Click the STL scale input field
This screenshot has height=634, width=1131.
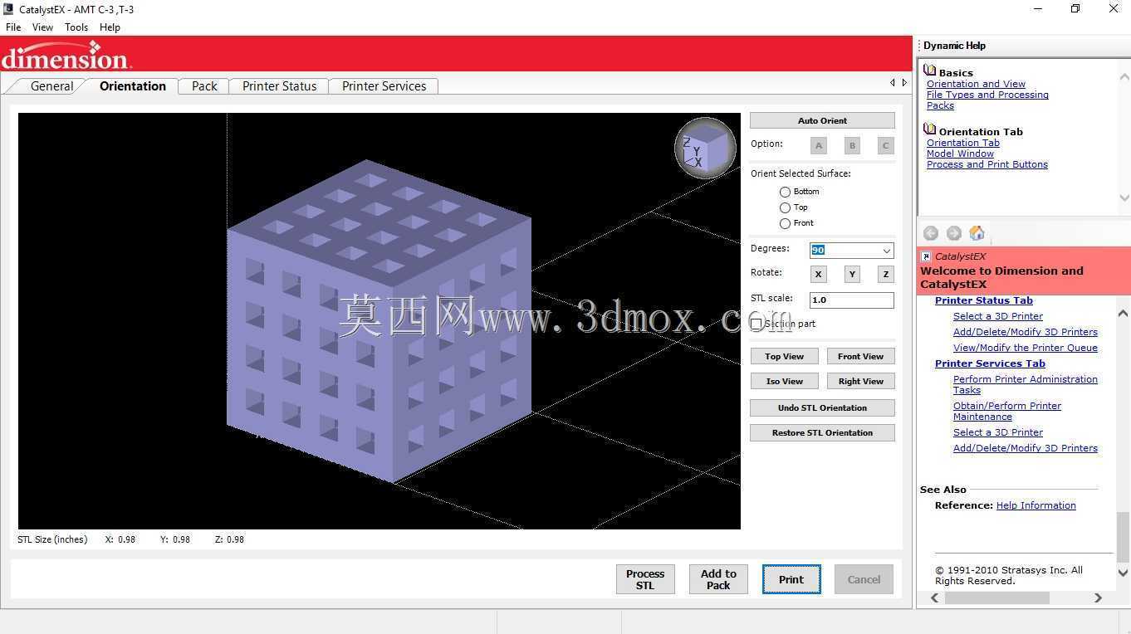(x=852, y=300)
